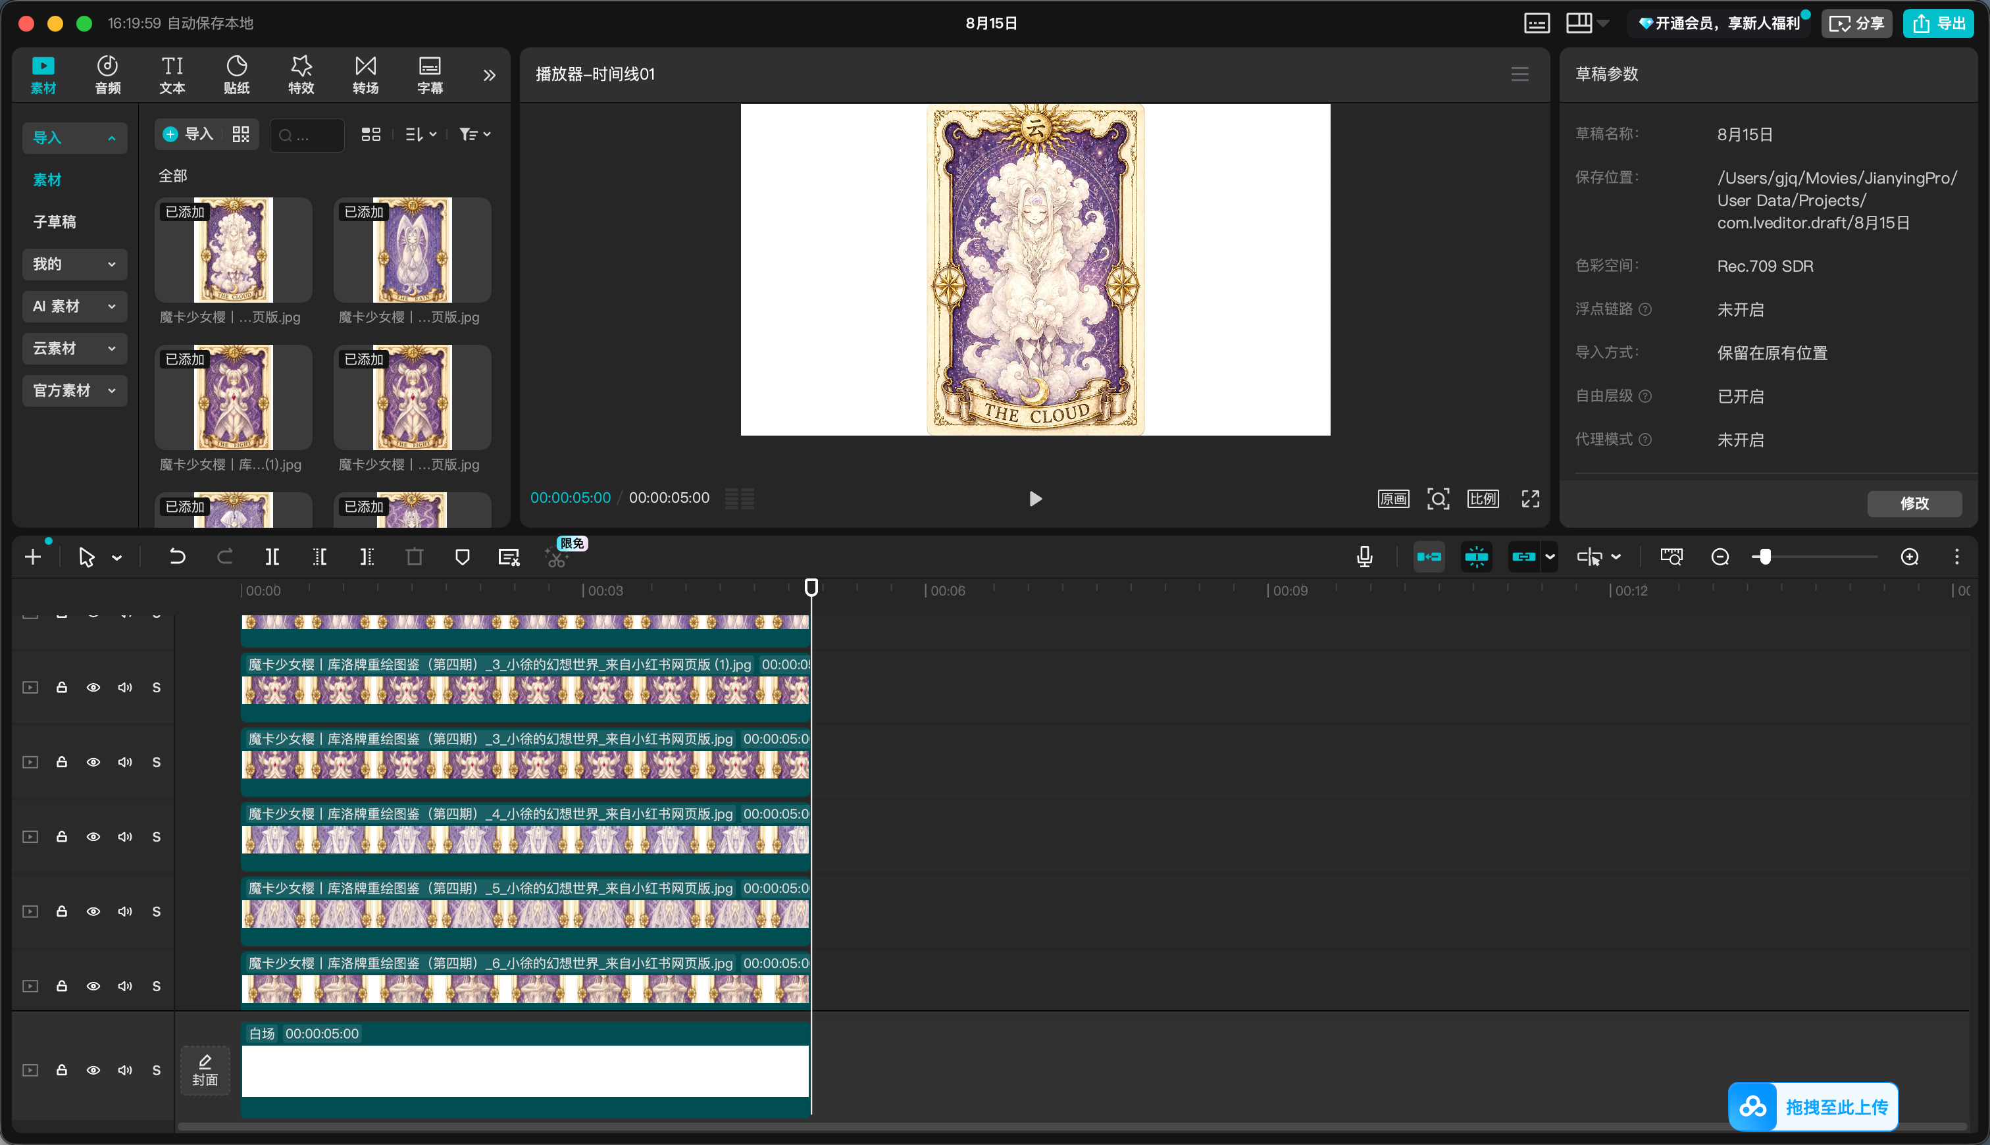Click the keyboard shortcuts icon in title bar
Image resolution: width=1990 pixels, height=1145 pixels.
coord(1537,23)
